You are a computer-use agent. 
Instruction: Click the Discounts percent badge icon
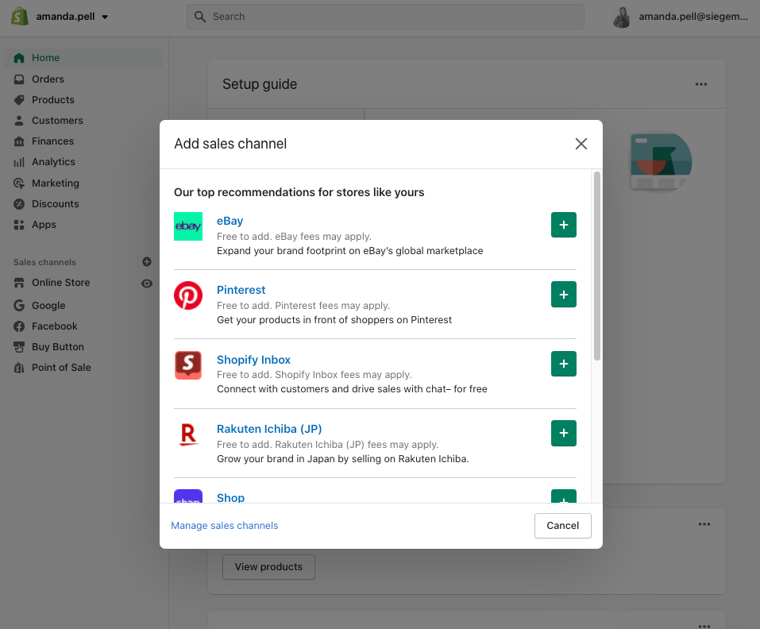(x=19, y=204)
